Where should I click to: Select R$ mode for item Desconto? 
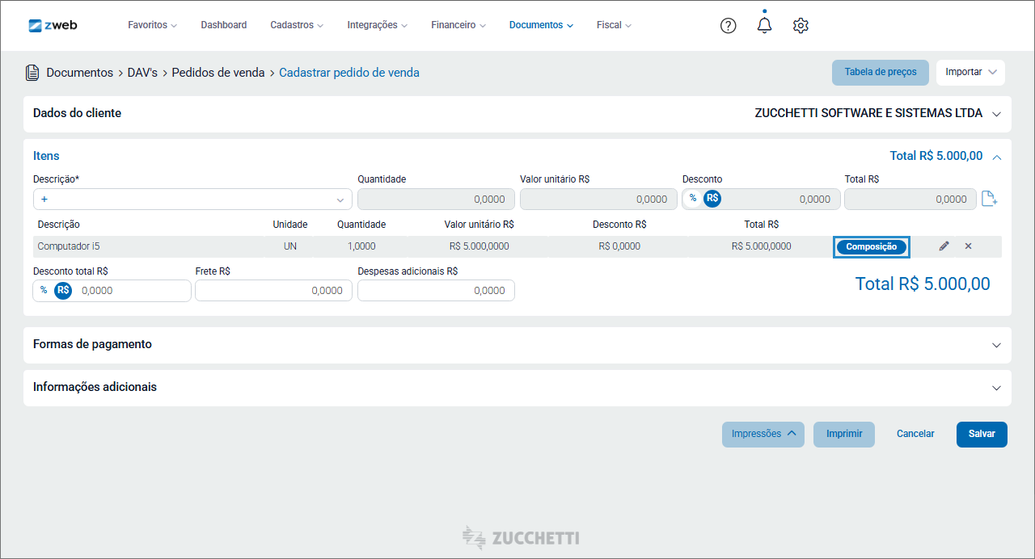click(x=712, y=199)
